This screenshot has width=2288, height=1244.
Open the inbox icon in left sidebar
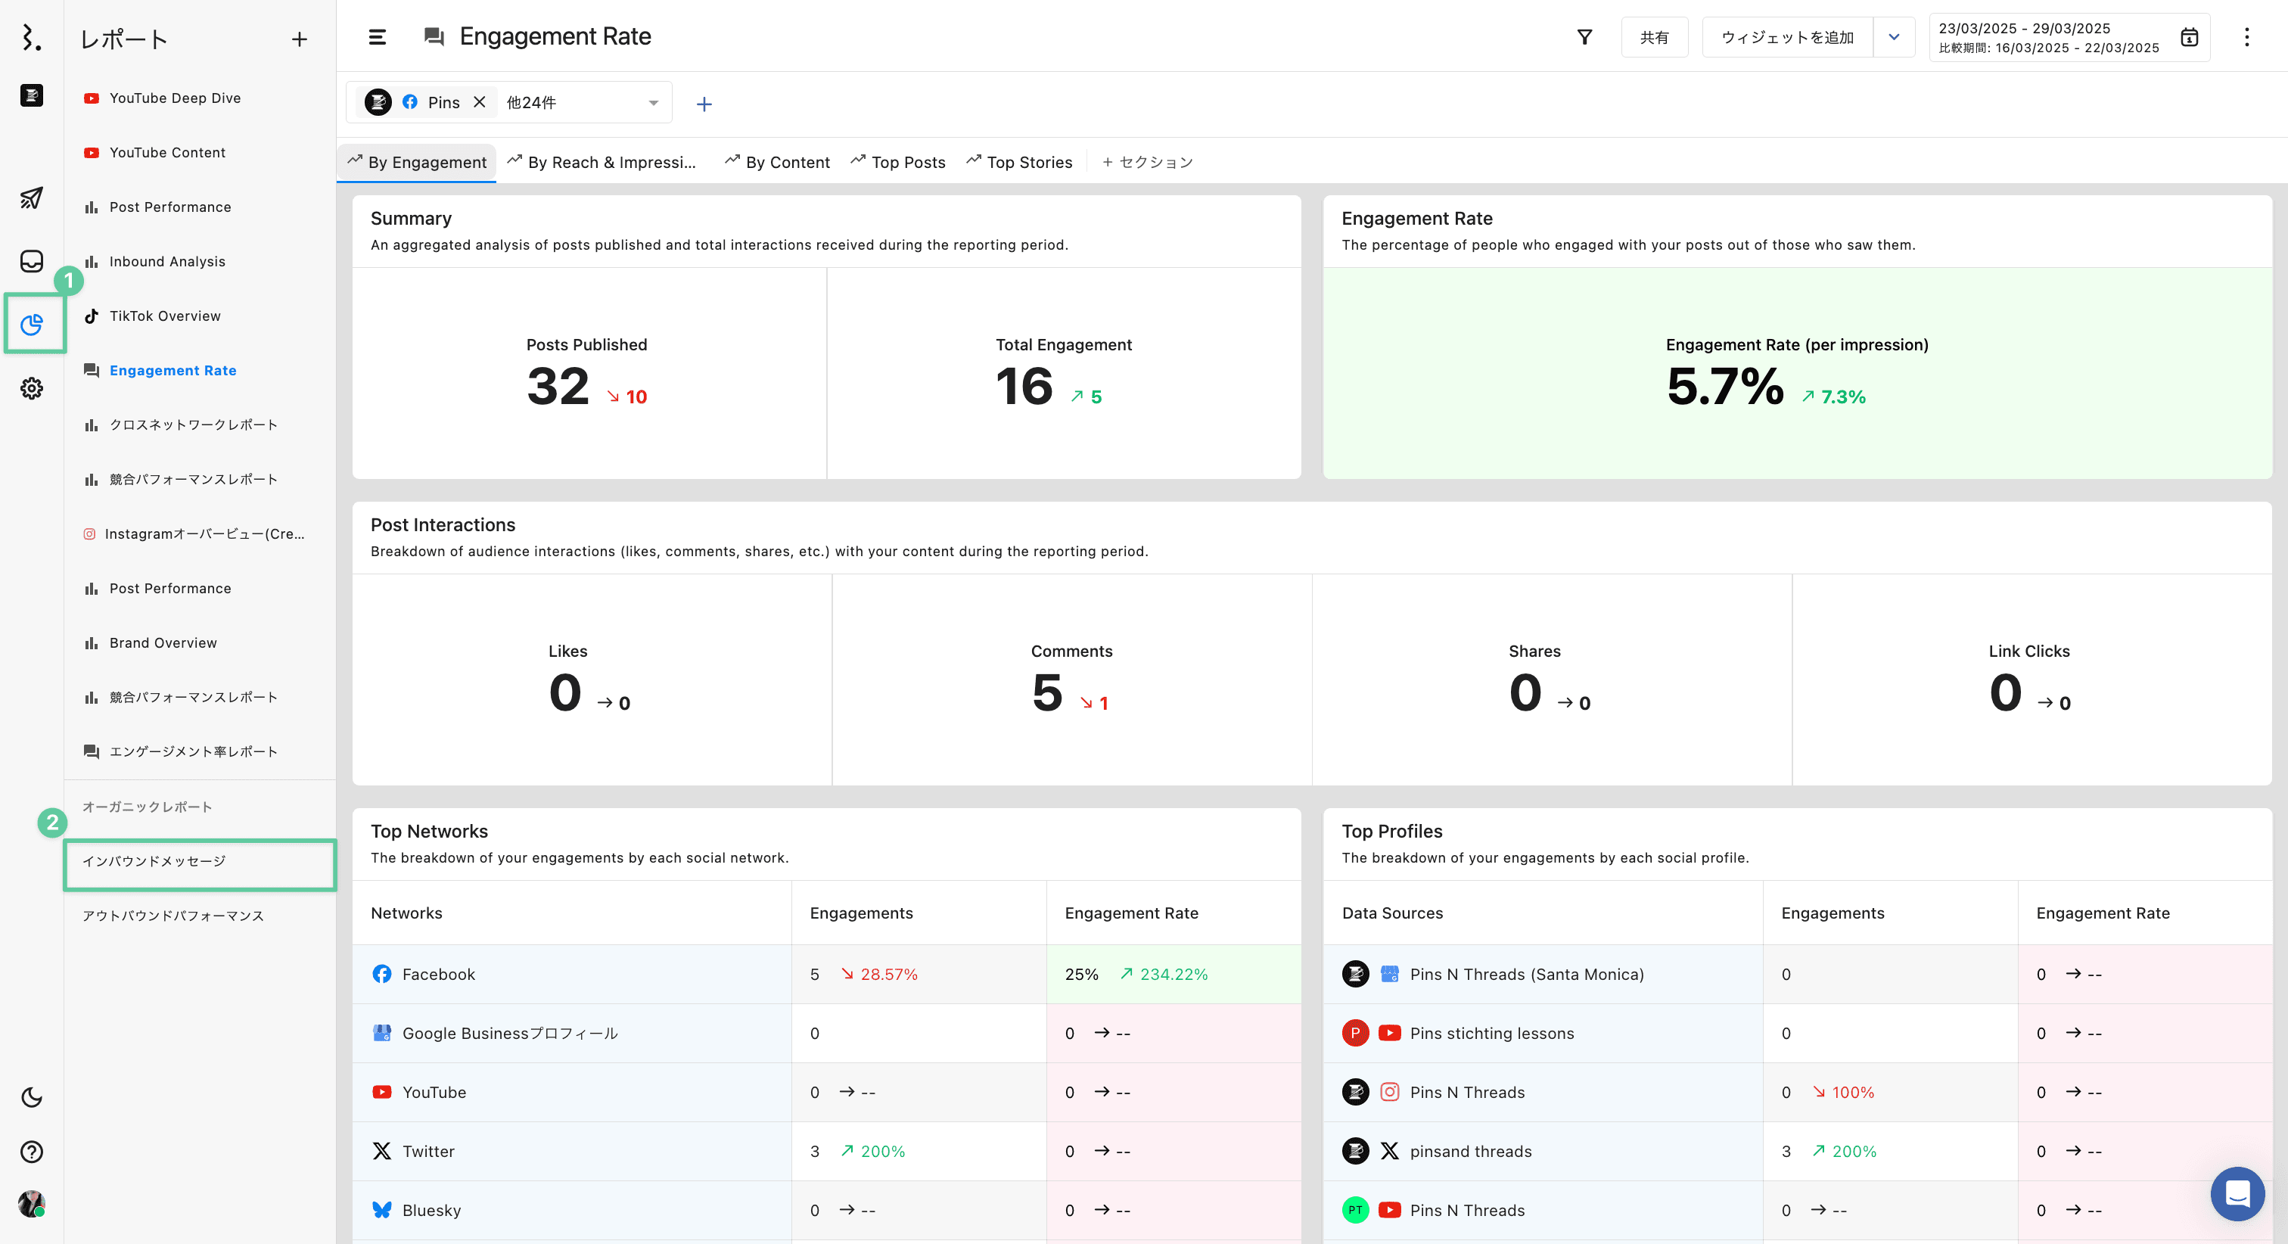pos(31,261)
